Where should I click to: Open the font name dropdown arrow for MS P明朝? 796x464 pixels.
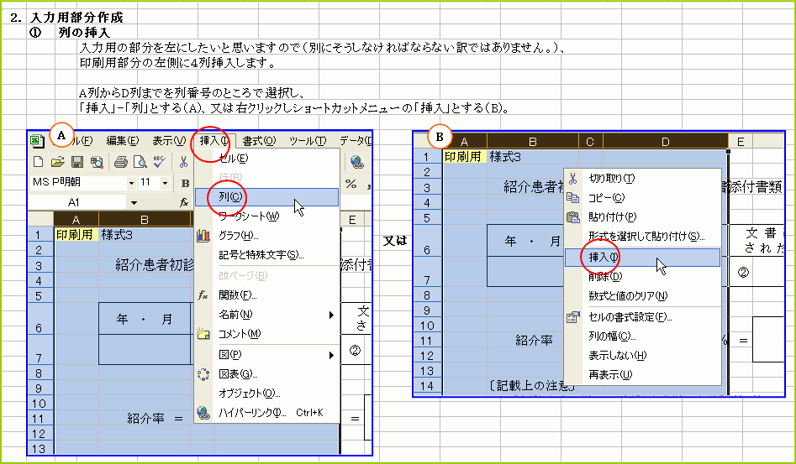point(131,183)
